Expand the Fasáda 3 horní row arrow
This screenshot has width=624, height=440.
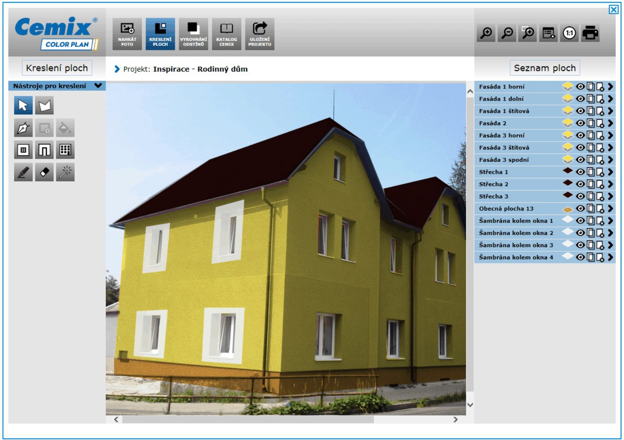(x=610, y=135)
